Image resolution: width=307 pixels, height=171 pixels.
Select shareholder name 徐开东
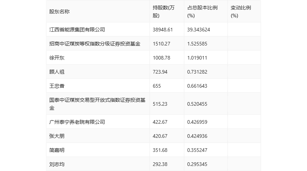point(57,58)
